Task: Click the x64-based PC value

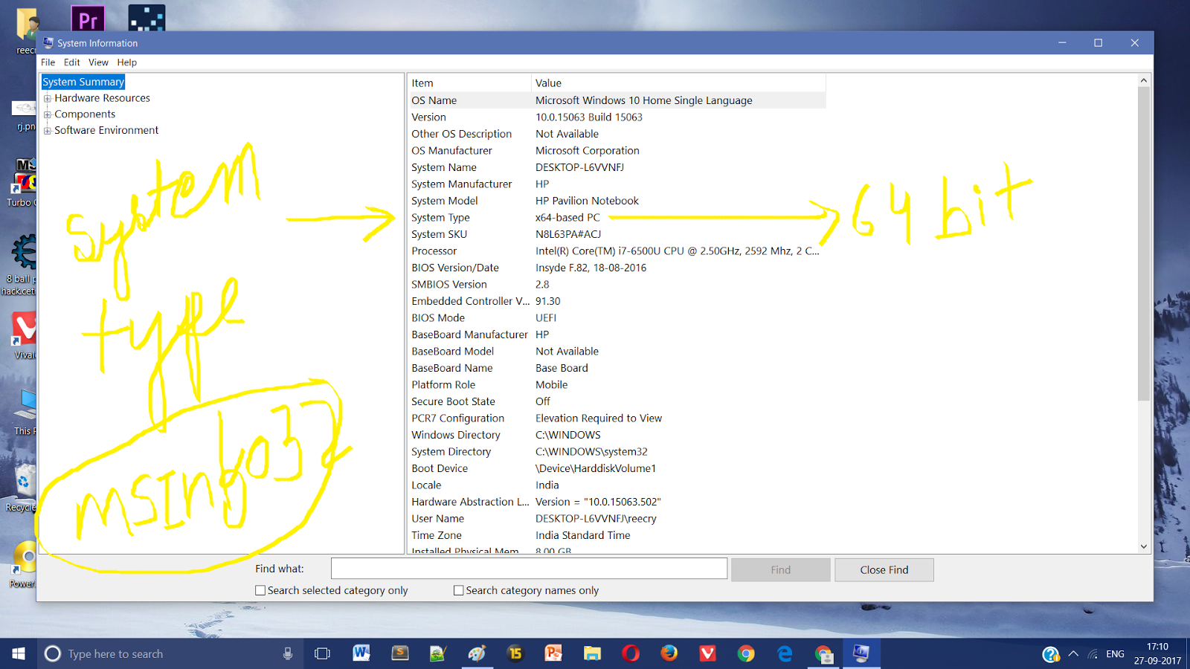Action: (x=567, y=218)
